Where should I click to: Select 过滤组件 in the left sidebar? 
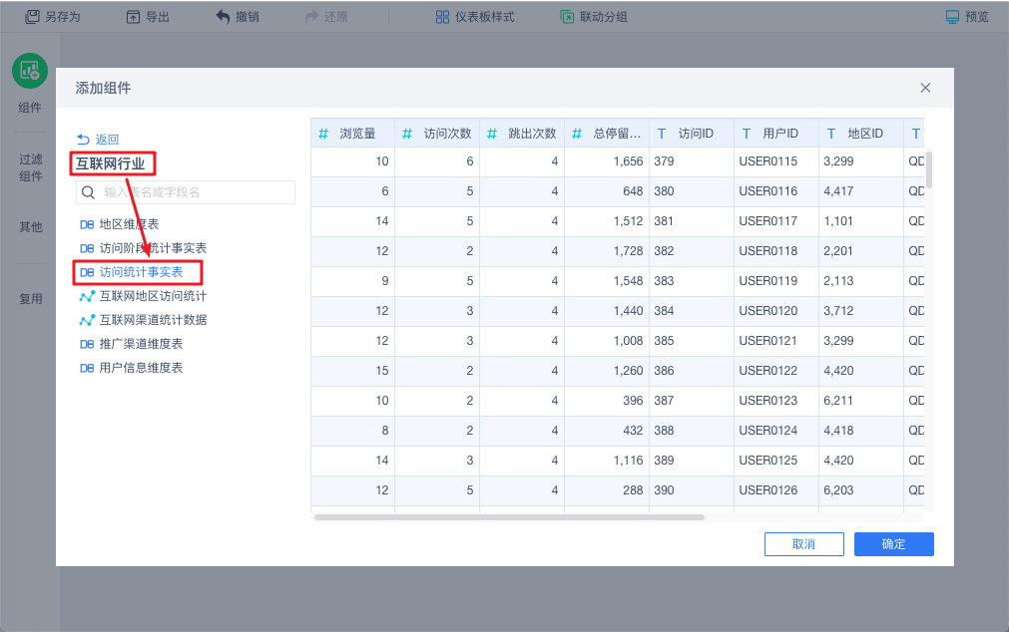click(30, 167)
